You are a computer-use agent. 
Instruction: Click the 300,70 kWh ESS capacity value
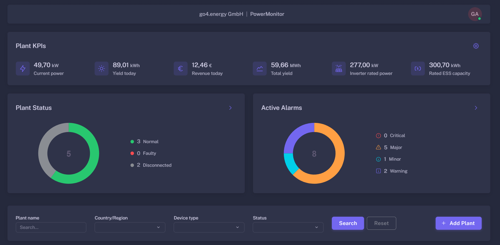click(x=445, y=65)
